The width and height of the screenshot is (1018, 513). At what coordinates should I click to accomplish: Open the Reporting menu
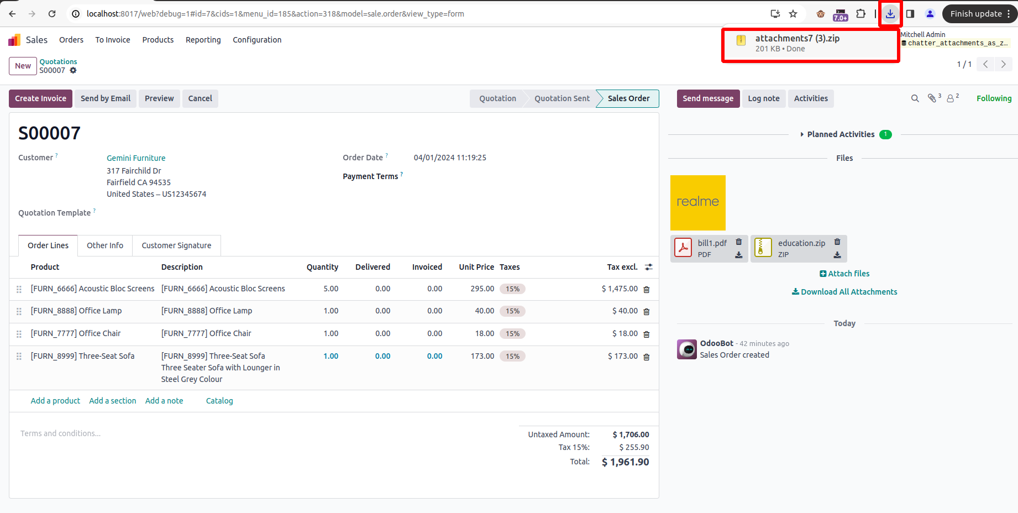click(203, 40)
